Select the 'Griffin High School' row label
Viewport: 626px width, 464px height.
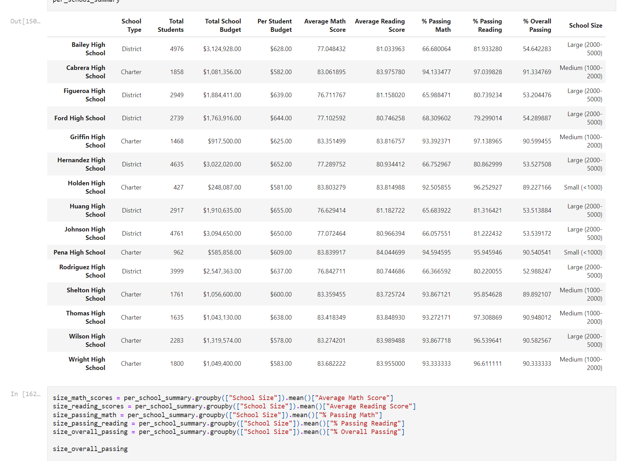(x=88, y=141)
